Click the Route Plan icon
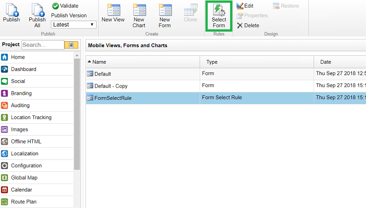Screen dimensions: 366x208 click(x=5, y=202)
